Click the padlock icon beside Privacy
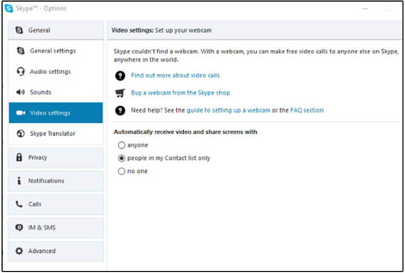The image size is (405, 273). [x=19, y=157]
